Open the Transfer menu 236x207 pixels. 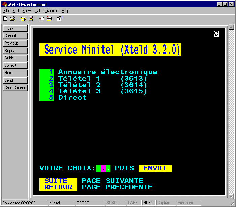[51, 11]
